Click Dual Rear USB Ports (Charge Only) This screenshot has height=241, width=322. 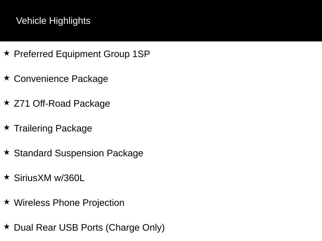[89, 228]
